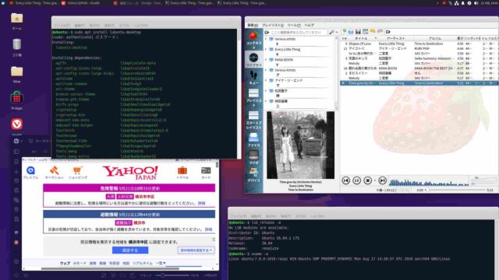Open the プレイリスト menu in the menu bar
Image resolution: width=499 pixels, height=280 pixels.
click(273, 25)
